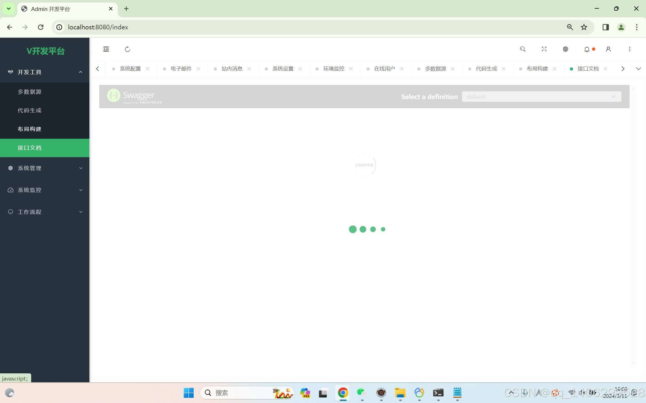This screenshot has height=403, width=646.
Task: Close the 多数据源 tab
Action: pyautogui.click(x=453, y=69)
